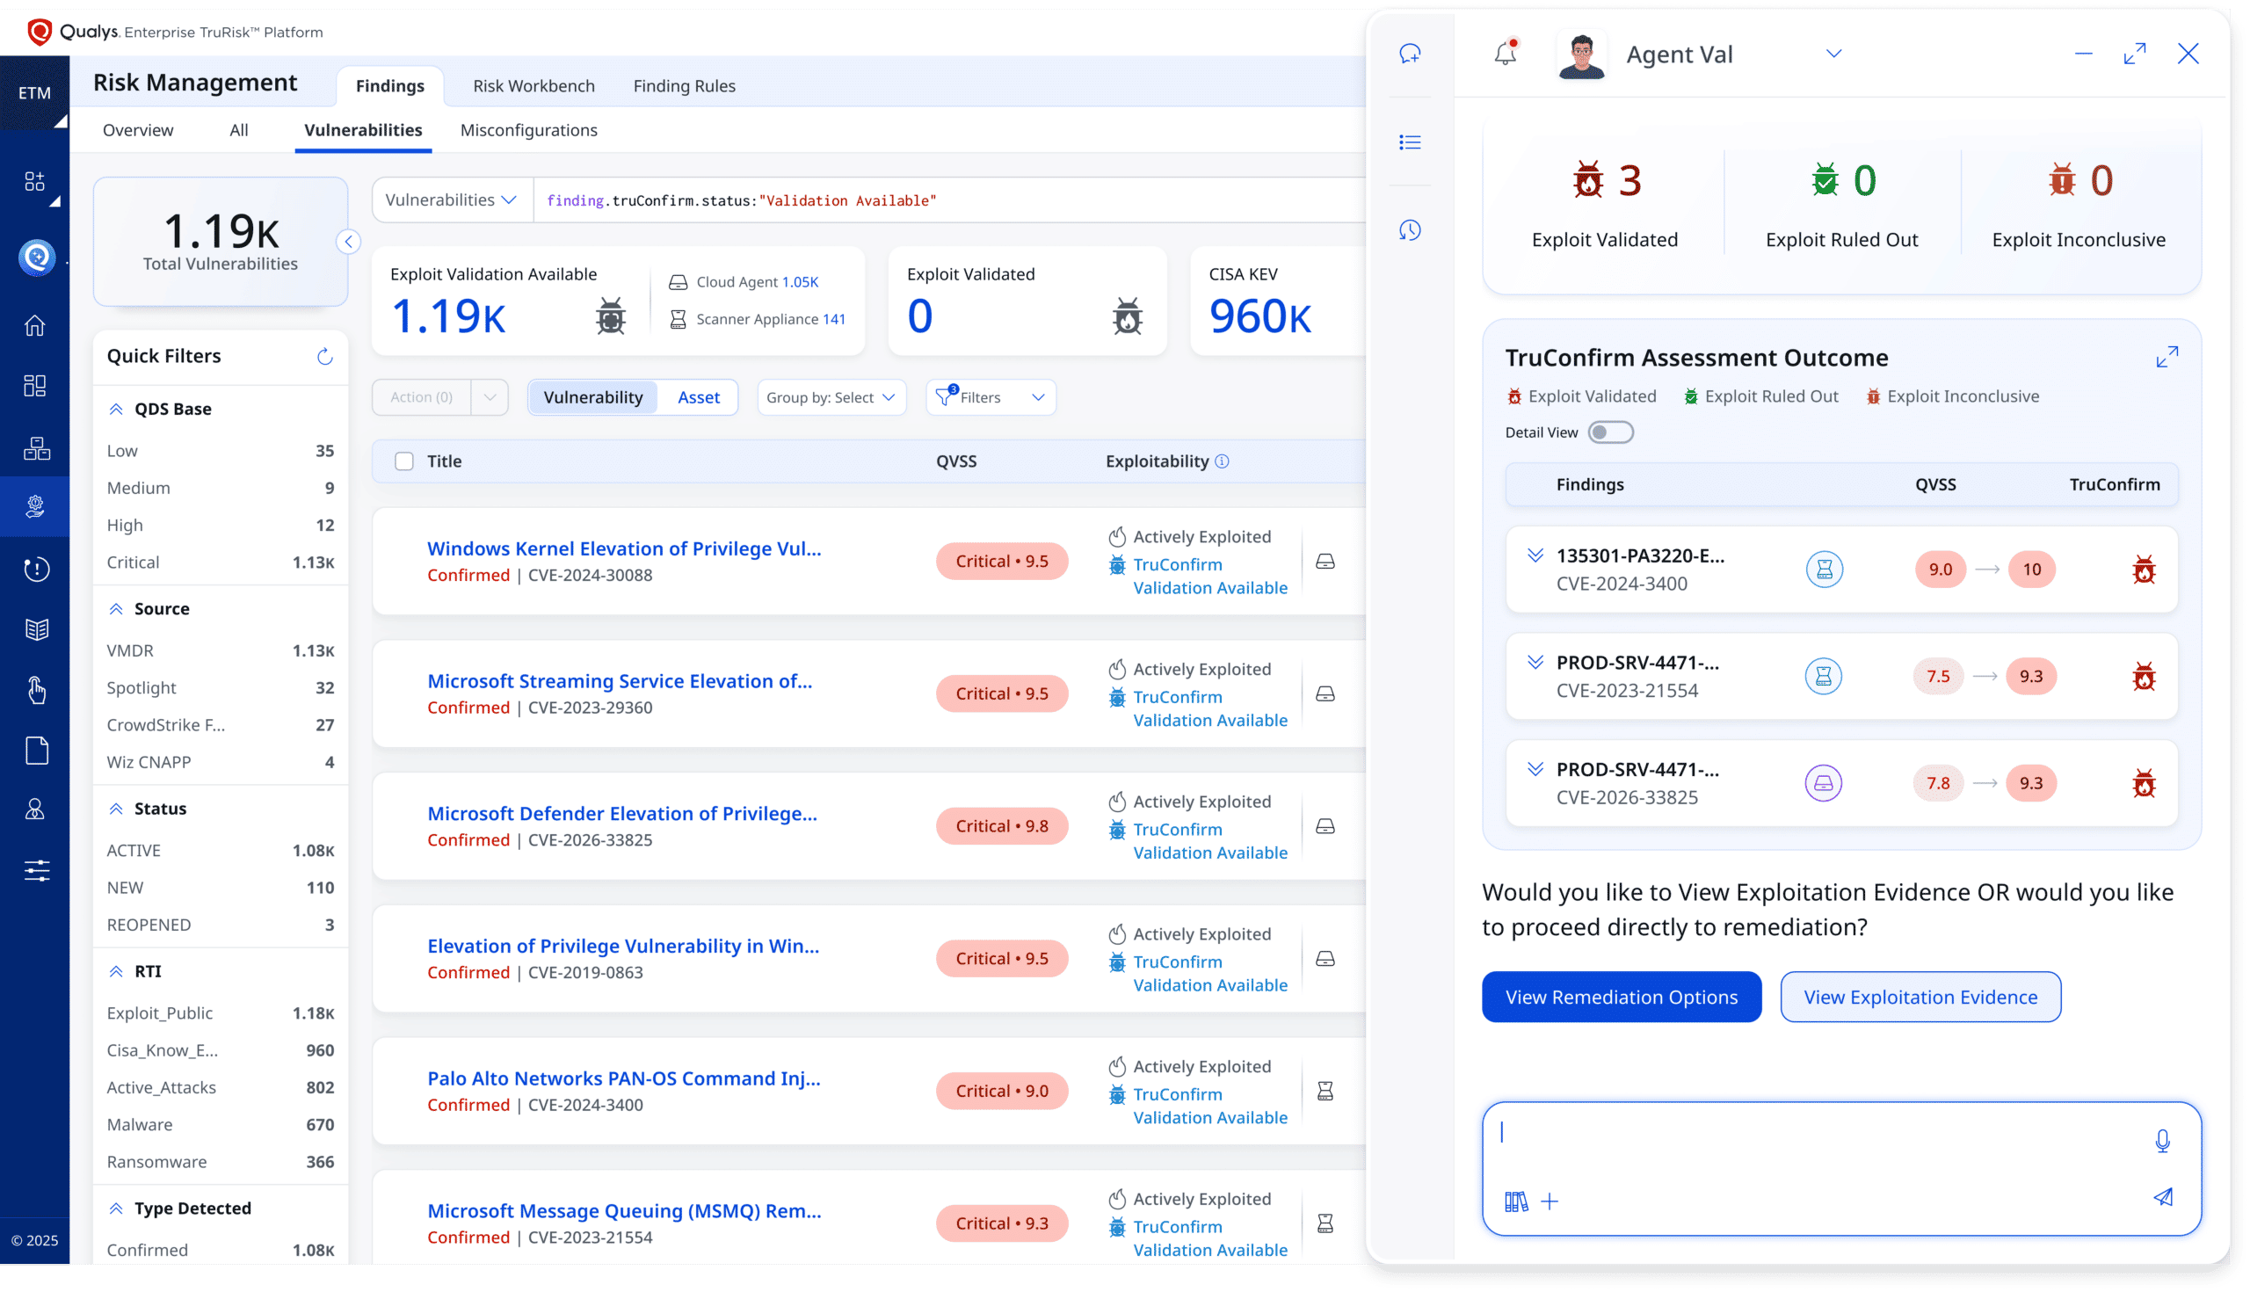
Task: Open Home from the left sidebar
Action: click(x=34, y=326)
